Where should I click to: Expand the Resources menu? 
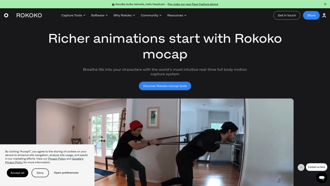177,15
